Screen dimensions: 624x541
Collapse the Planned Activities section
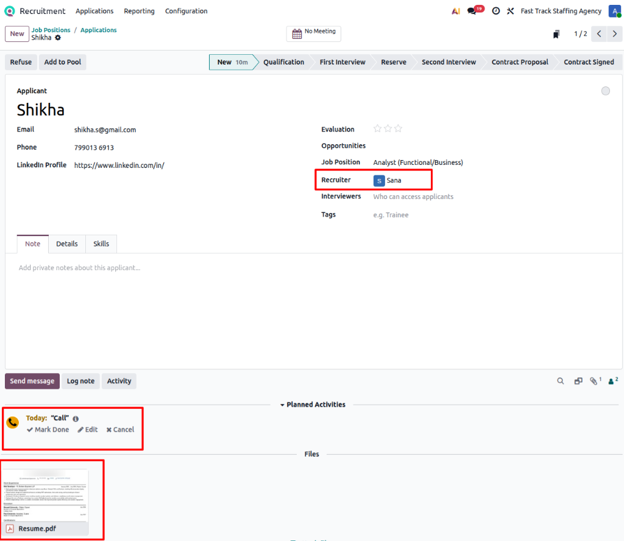tap(315, 405)
